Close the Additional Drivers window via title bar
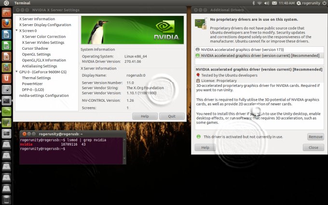Viewport: 328px width, 205px height. click(x=196, y=10)
